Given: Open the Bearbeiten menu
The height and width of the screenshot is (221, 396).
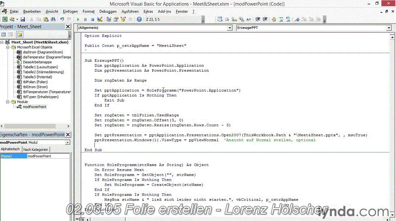Looking at the screenshot, I should [x=32, y=11].
